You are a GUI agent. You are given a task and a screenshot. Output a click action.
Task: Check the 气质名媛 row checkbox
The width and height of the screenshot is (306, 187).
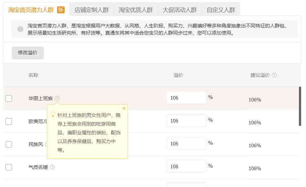9,167
